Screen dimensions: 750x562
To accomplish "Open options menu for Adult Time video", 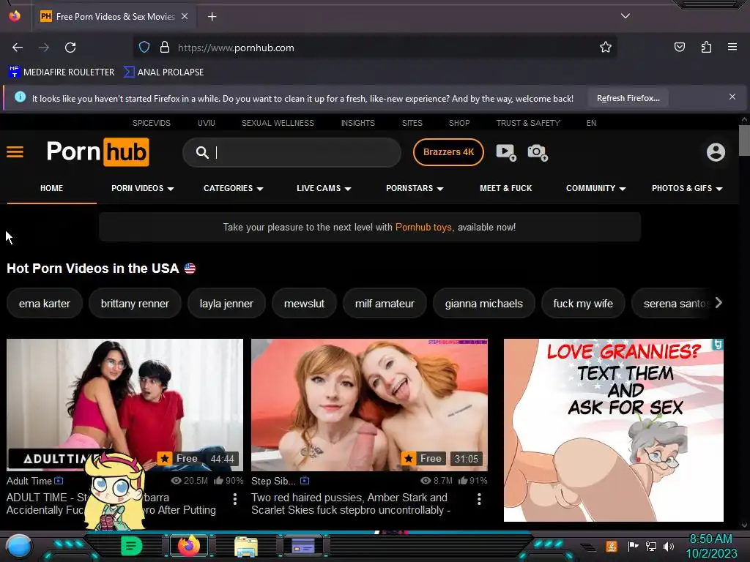I will 235,499.
